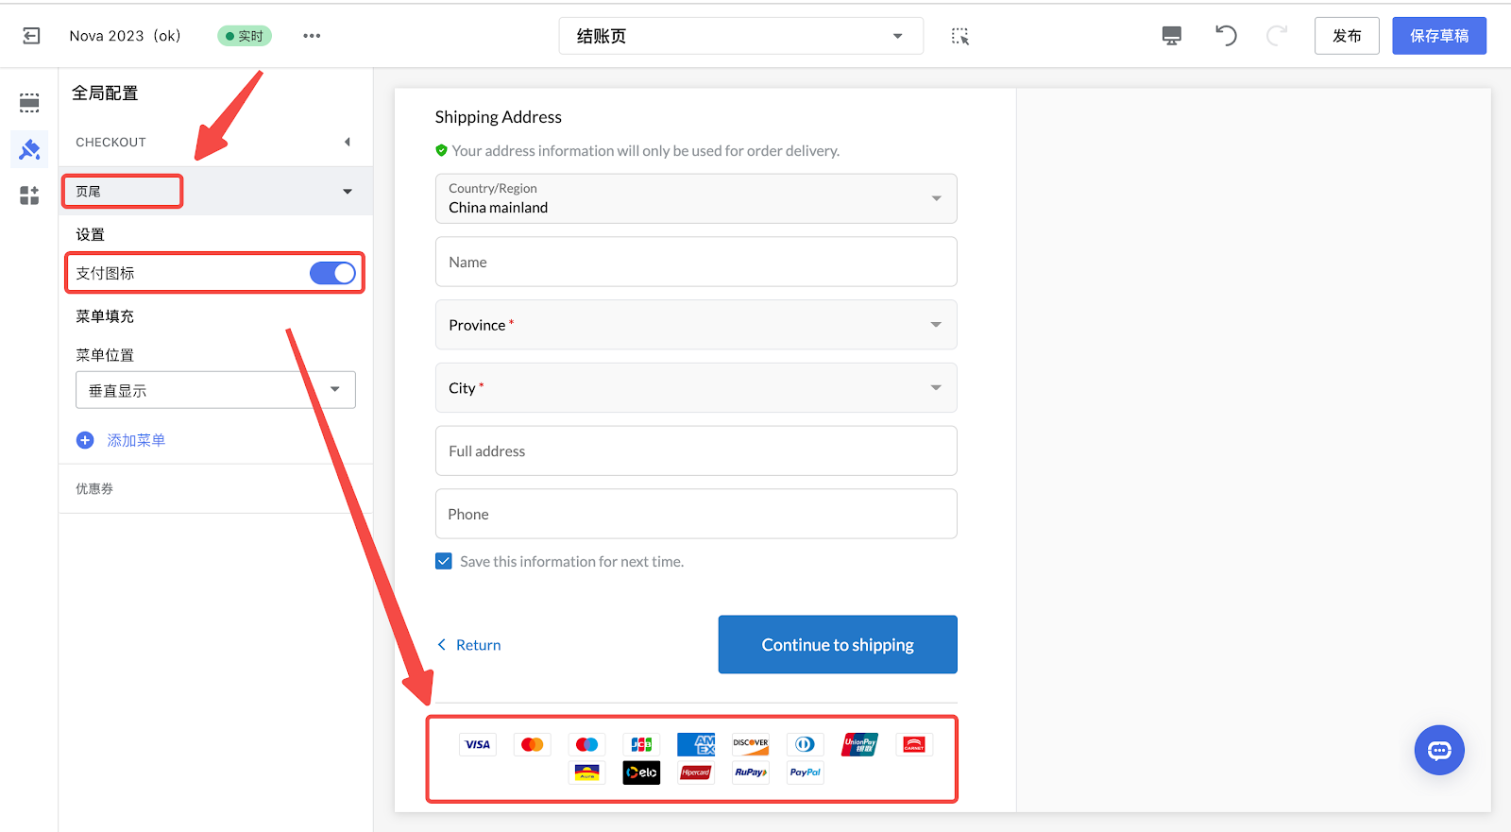Image resolution: width=1511 pixels, height=832 pixels.
Task: Click the Nova 2023 (ok) theme name
Action: click(x=126, y=36)
